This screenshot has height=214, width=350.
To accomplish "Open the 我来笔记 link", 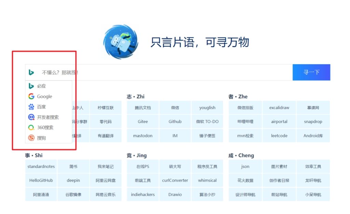I will coord(106,166).
